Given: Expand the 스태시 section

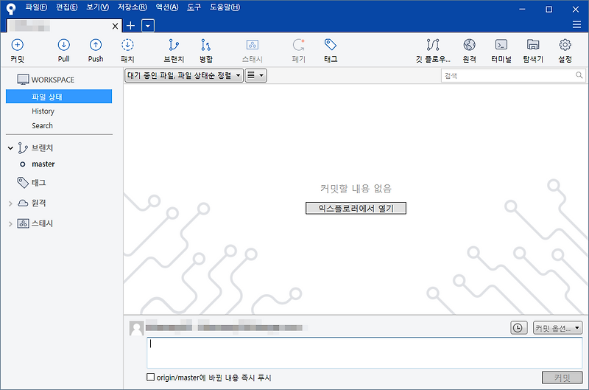Looking at the screenshot, I should tap(10, 224).
